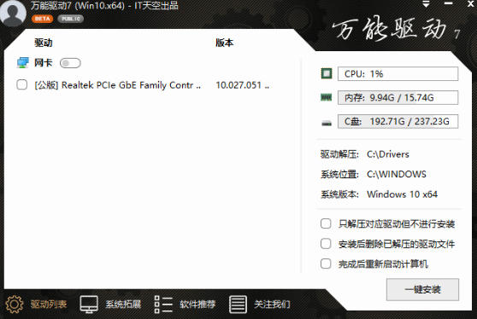The height and width of the screenshot is (319, 477).
Task: Click the 系统位置 label
Action: (340, 174)
